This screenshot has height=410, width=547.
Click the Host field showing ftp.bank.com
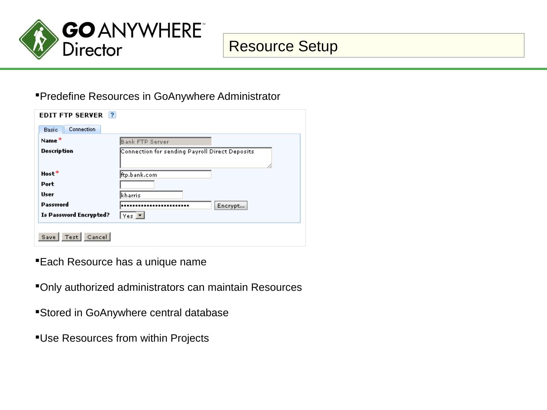click(165, 175)
